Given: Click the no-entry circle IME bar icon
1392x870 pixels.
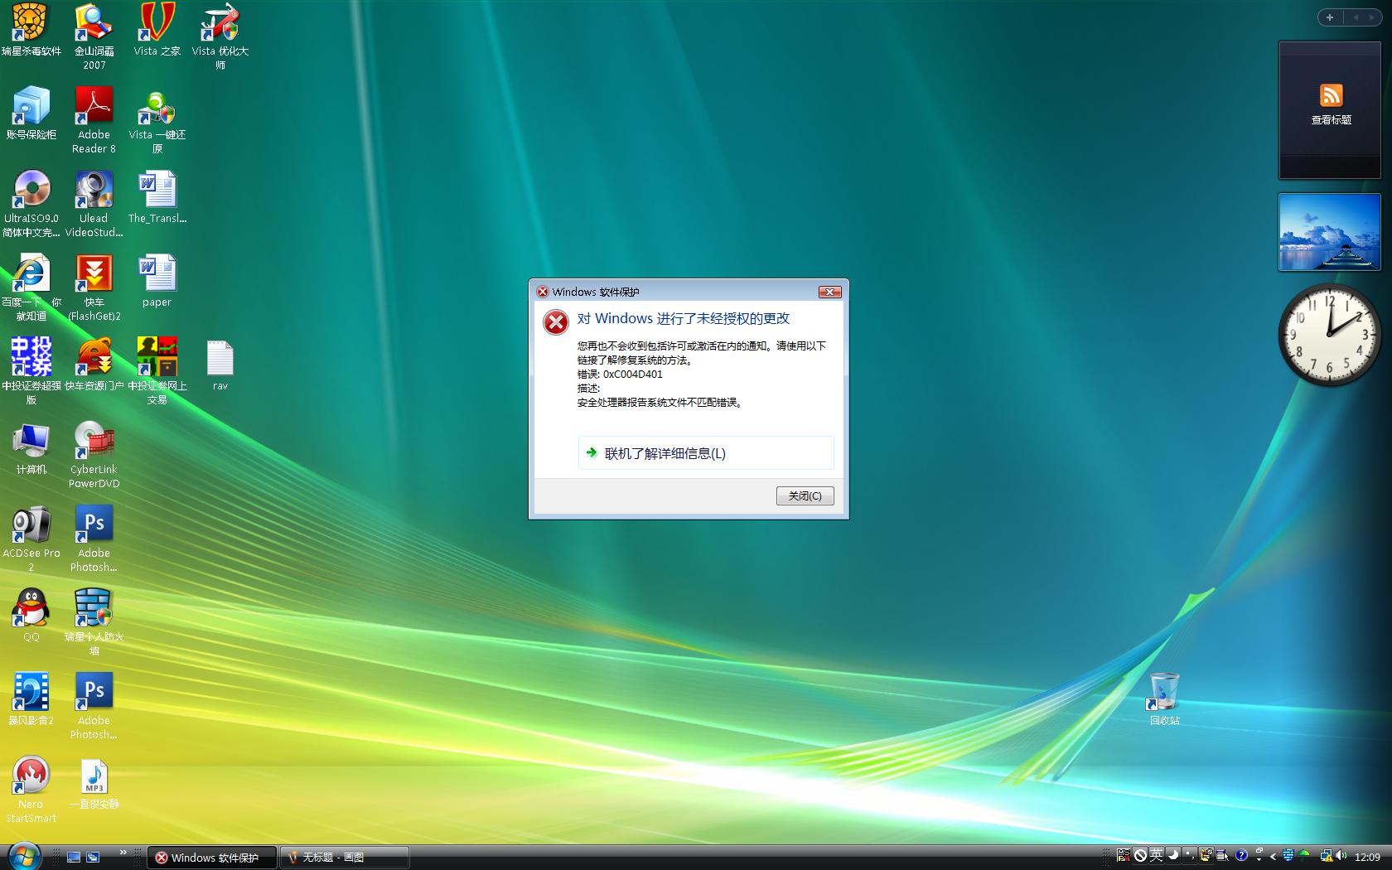Looking at the screenshot, I should (1140, 856).
